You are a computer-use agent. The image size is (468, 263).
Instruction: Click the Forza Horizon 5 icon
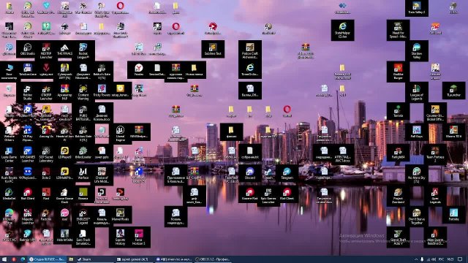coord(138,237)
